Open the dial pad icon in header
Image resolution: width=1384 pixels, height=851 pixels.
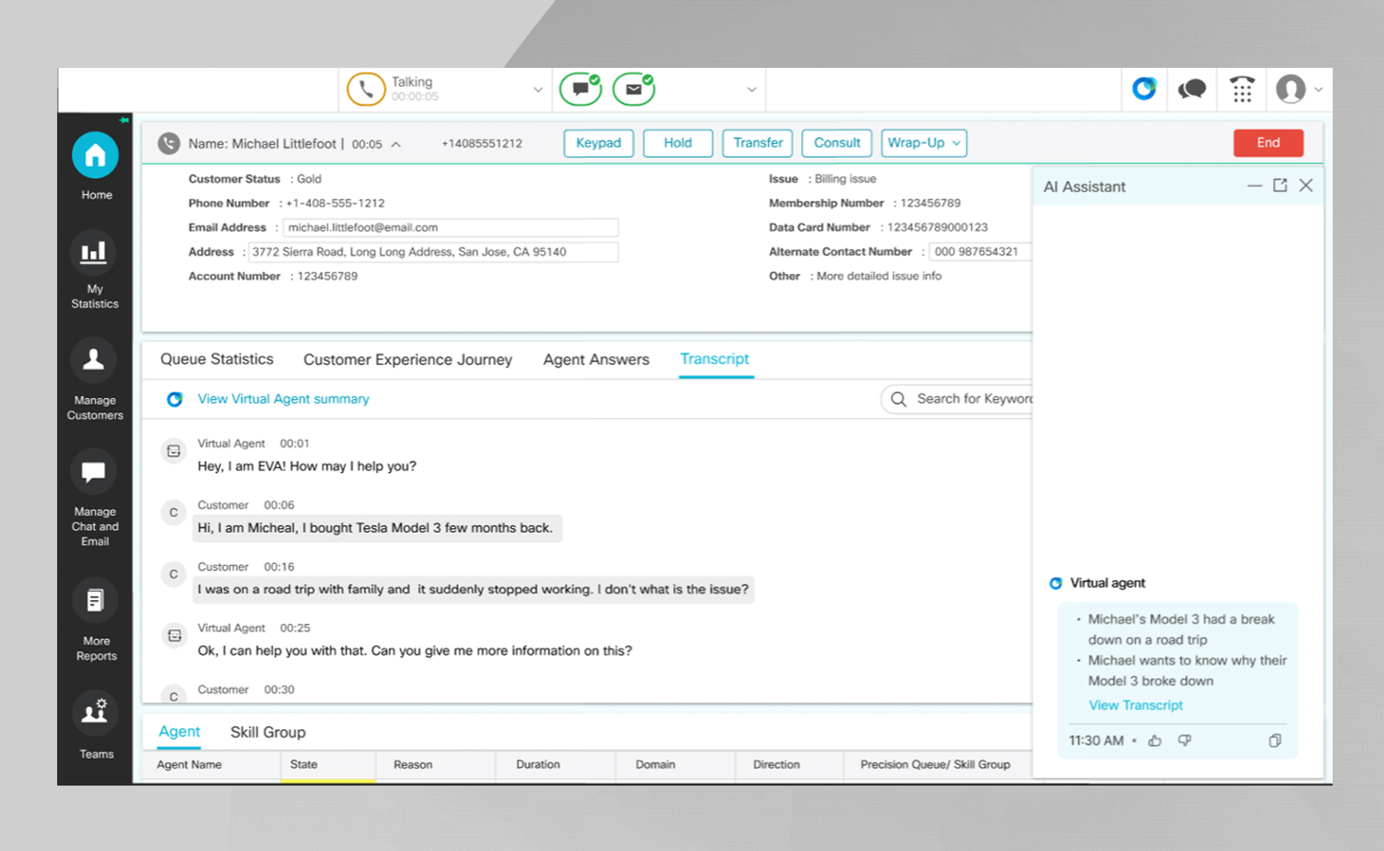(1242, 89)
